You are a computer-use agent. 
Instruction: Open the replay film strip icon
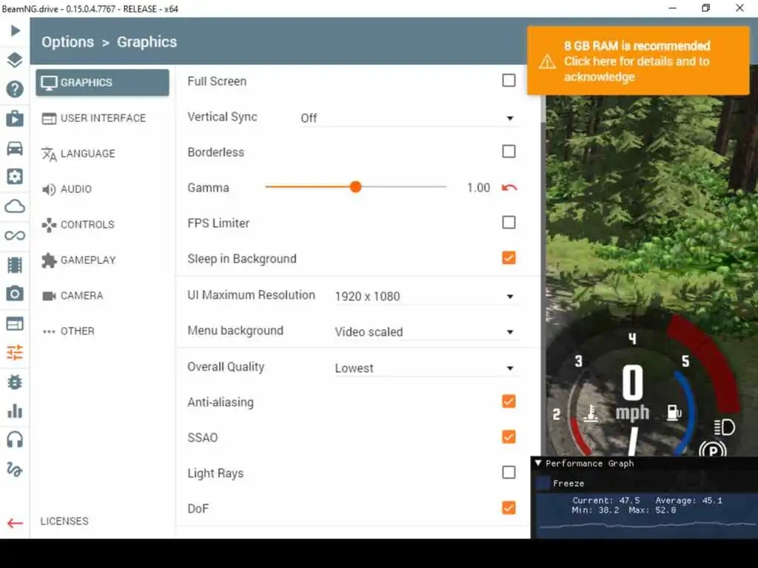coord(15,265)
